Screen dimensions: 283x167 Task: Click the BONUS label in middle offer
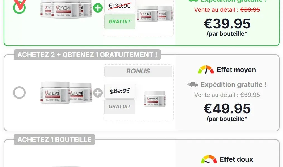[x=138, y=71]
